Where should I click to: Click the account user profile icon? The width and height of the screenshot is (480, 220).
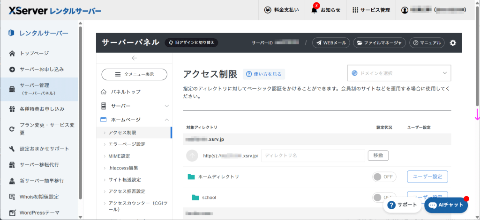405,10
